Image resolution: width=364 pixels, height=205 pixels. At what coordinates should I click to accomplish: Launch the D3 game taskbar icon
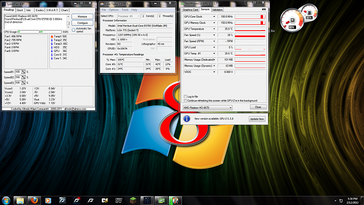(x=105, y=200)
